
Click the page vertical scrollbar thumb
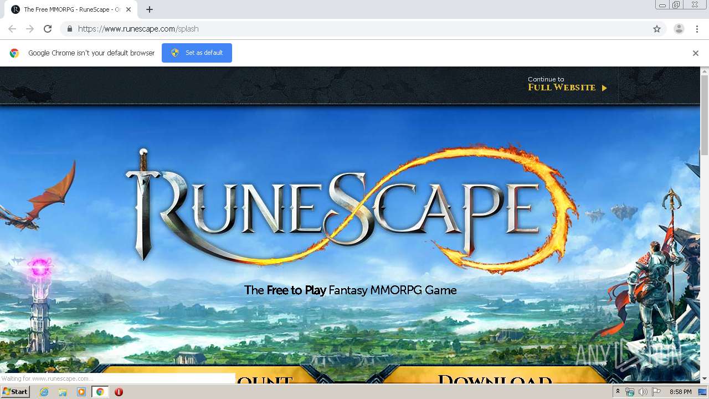point(705,115)
